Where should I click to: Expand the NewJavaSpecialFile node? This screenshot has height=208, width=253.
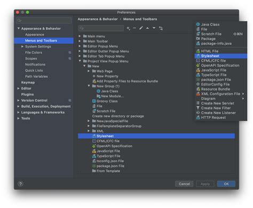click(89, 121)
